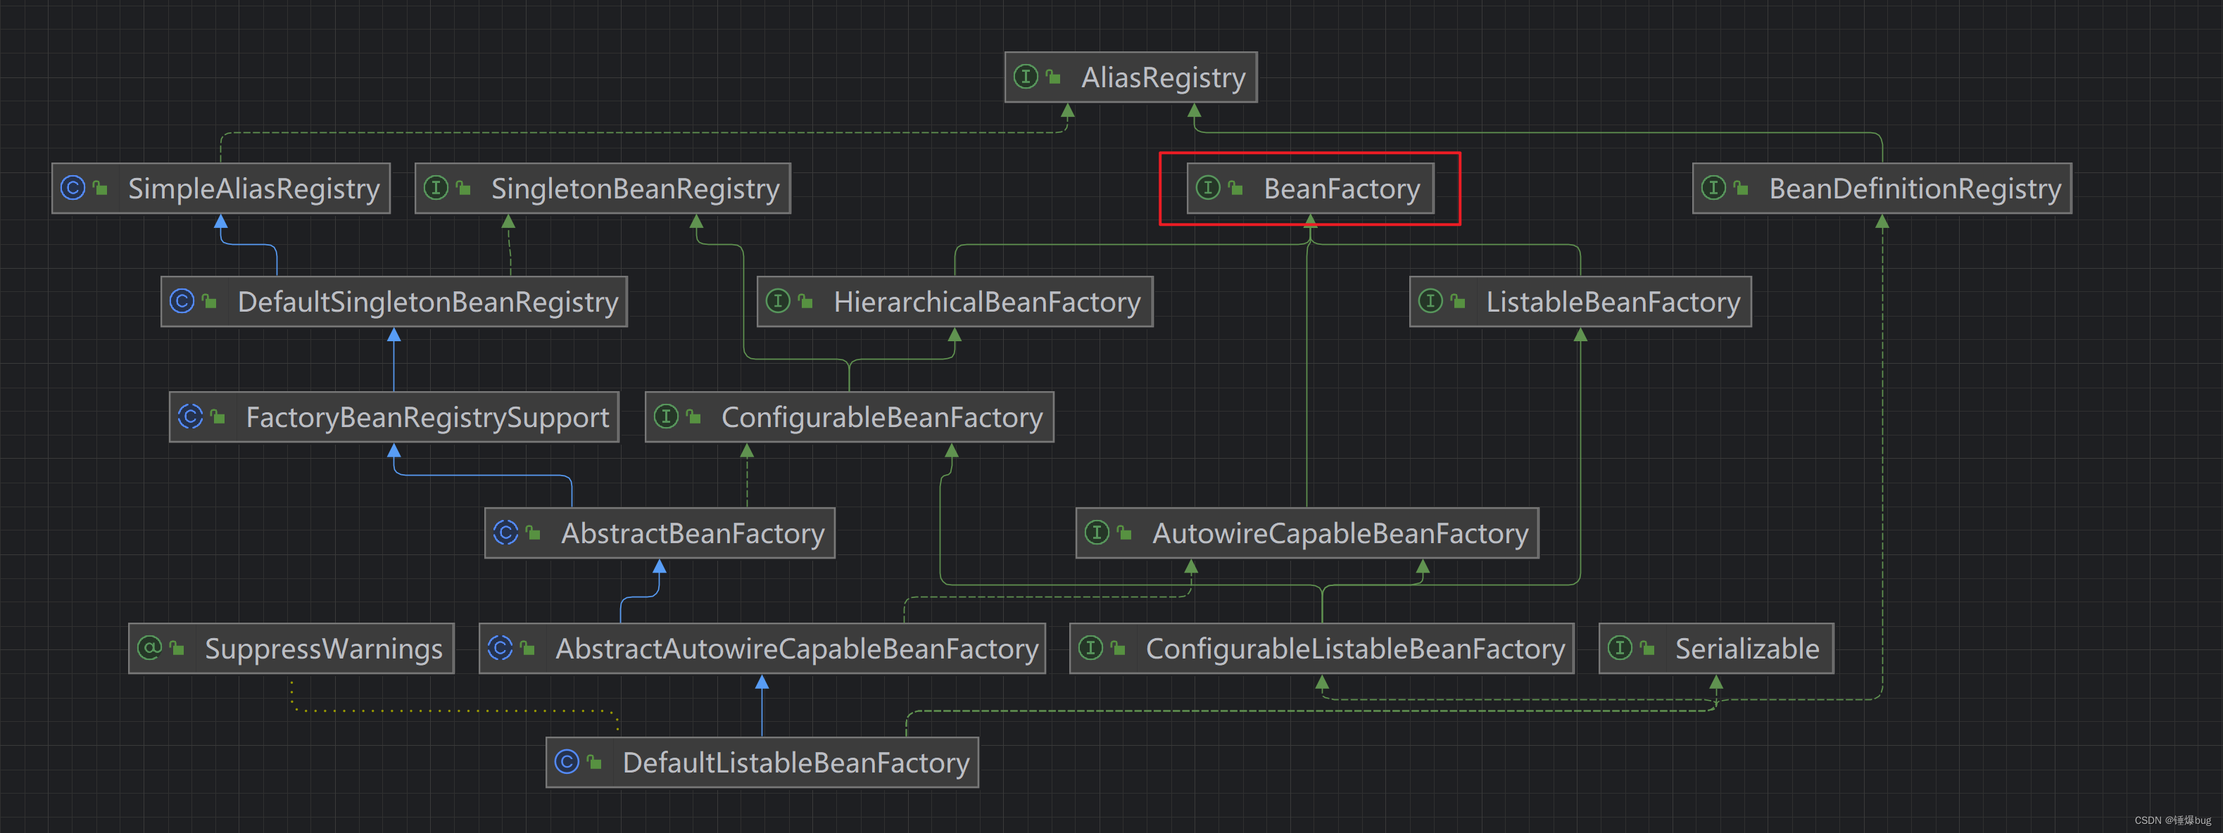Click the interface icon of AliasRegistry node
This screenshot has width=2223, height=833.
click(x=1025, y=77)
